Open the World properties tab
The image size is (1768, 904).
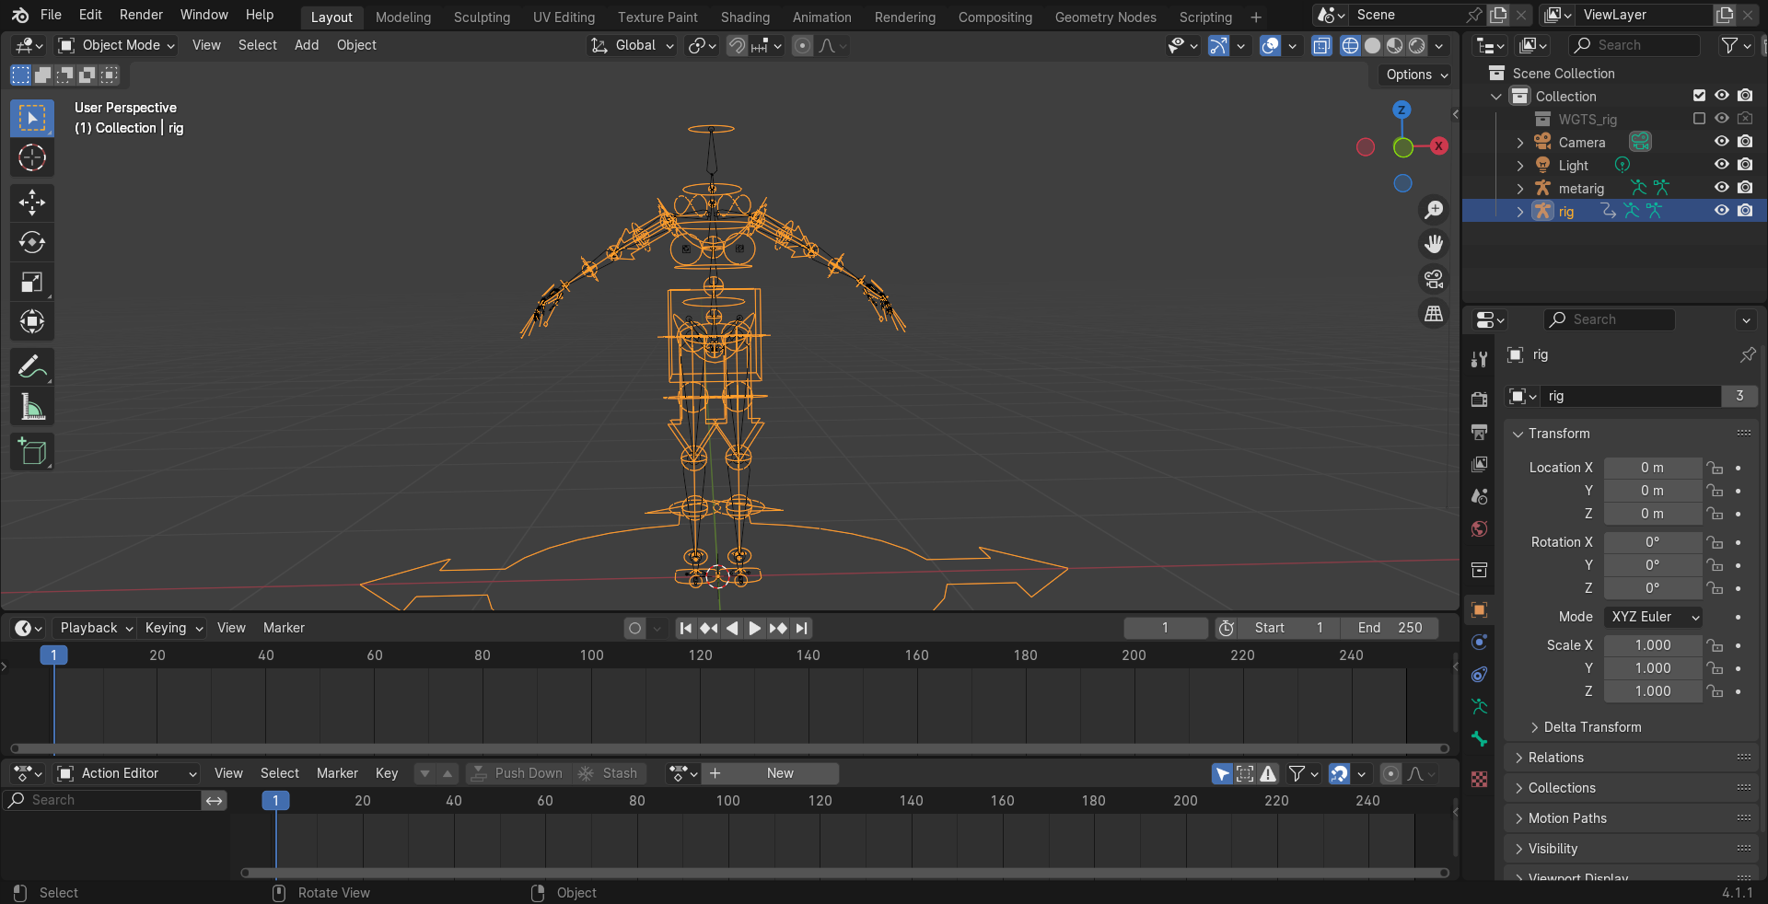click(1479, 528)
